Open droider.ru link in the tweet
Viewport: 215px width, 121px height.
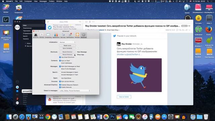click(129, 54)
